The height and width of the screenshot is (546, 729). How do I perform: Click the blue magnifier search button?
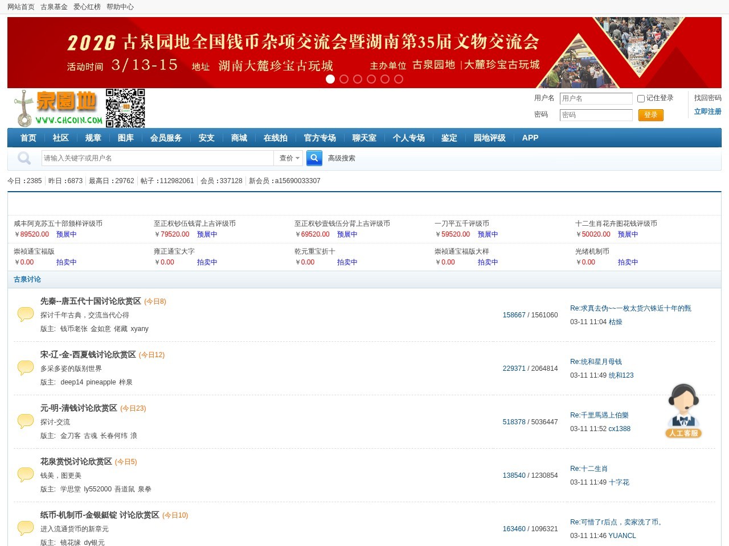coord(314,158)
